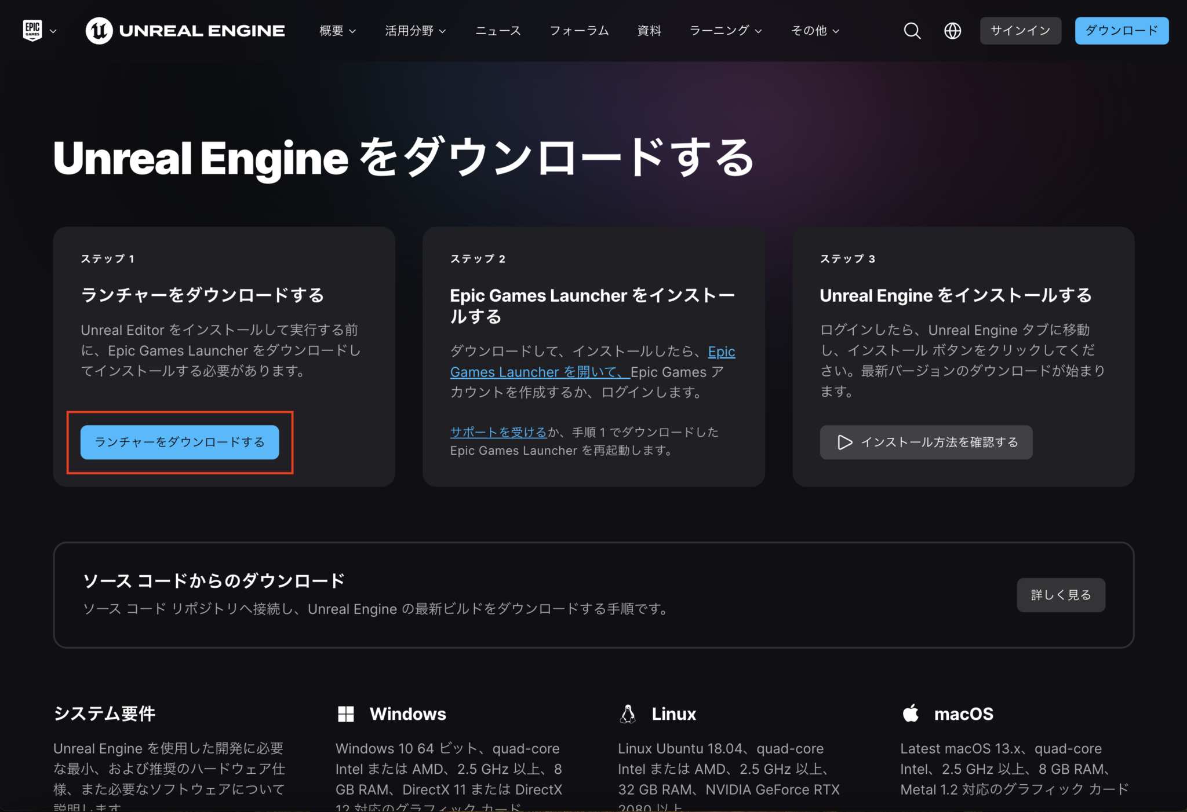This screenshot has width=1187, height=812.
Task: Open the ニュース menu item
Action: (x=497, y=31)
